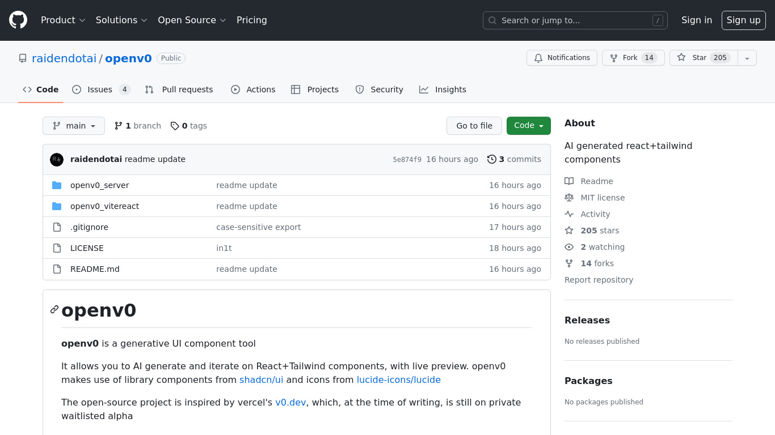The image size is (775, 435).
Task: Click Report repository link
Action: pos(599,280)
